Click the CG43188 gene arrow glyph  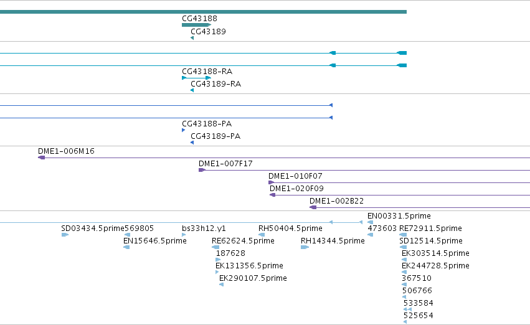click(x=196, y=25)
